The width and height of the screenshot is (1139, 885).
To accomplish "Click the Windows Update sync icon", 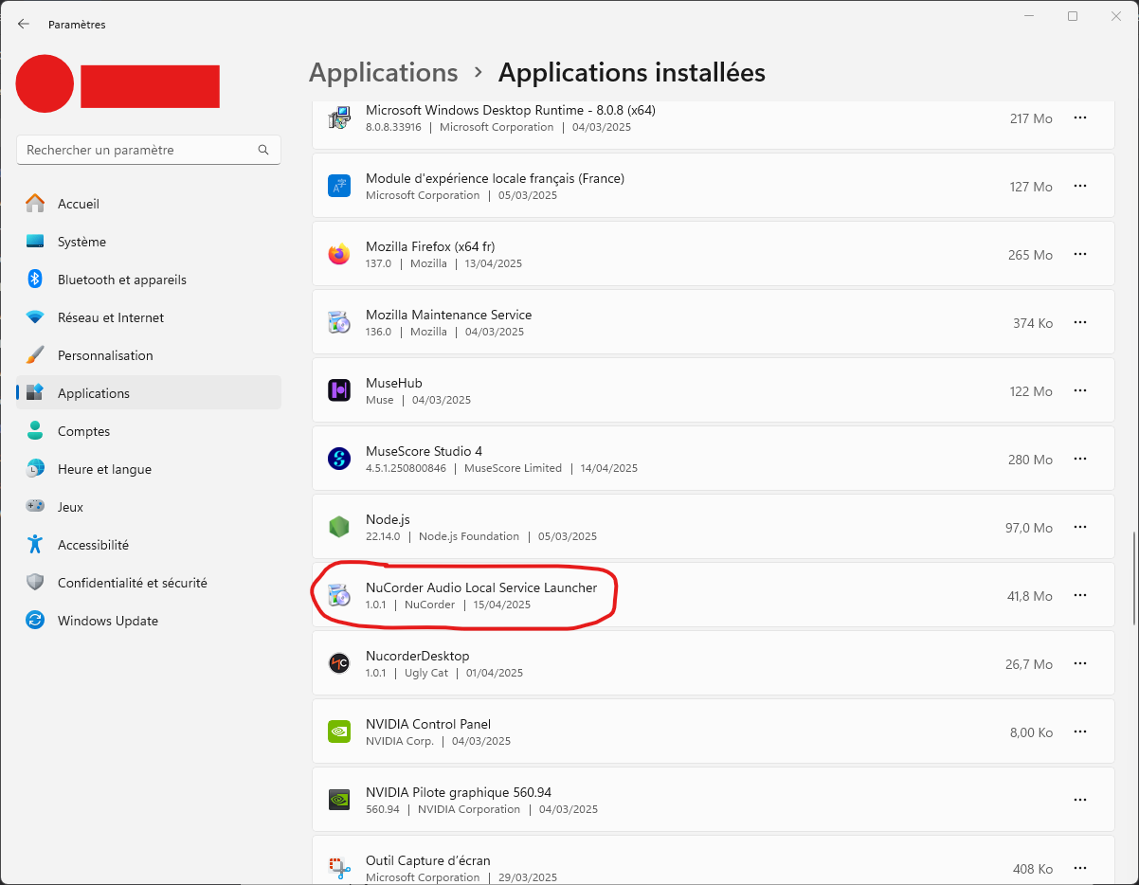I will 35,621.
